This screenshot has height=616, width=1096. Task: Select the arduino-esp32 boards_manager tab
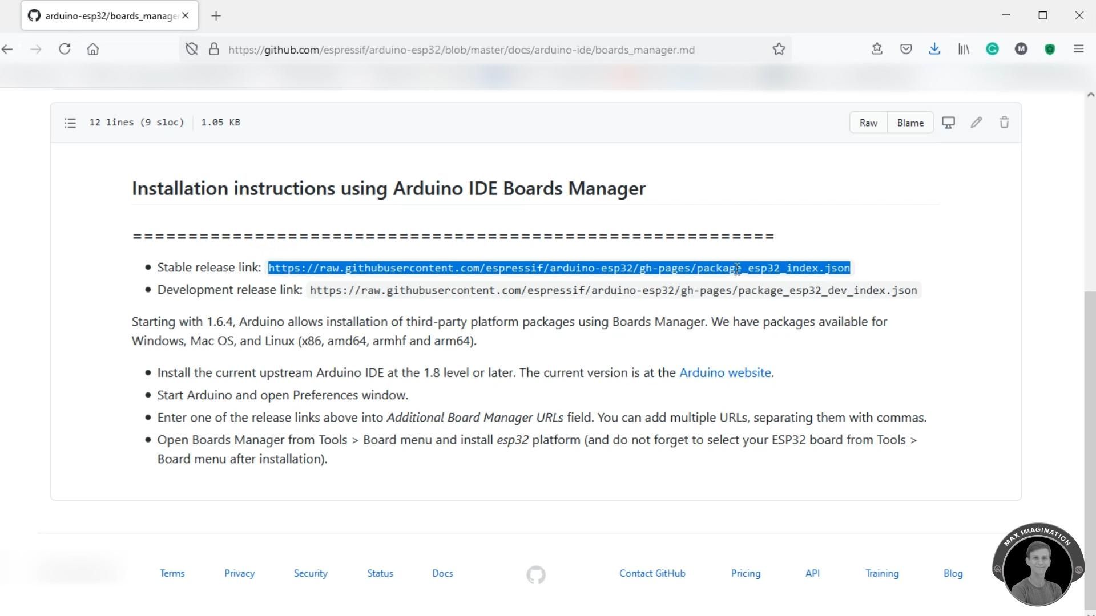108,16
